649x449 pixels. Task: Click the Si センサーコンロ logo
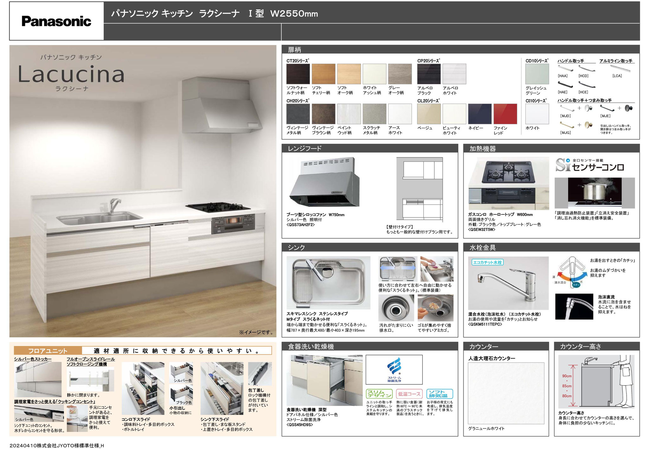click(590, 165)
